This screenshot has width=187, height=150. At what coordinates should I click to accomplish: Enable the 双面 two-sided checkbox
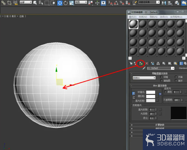coord(176,77)
